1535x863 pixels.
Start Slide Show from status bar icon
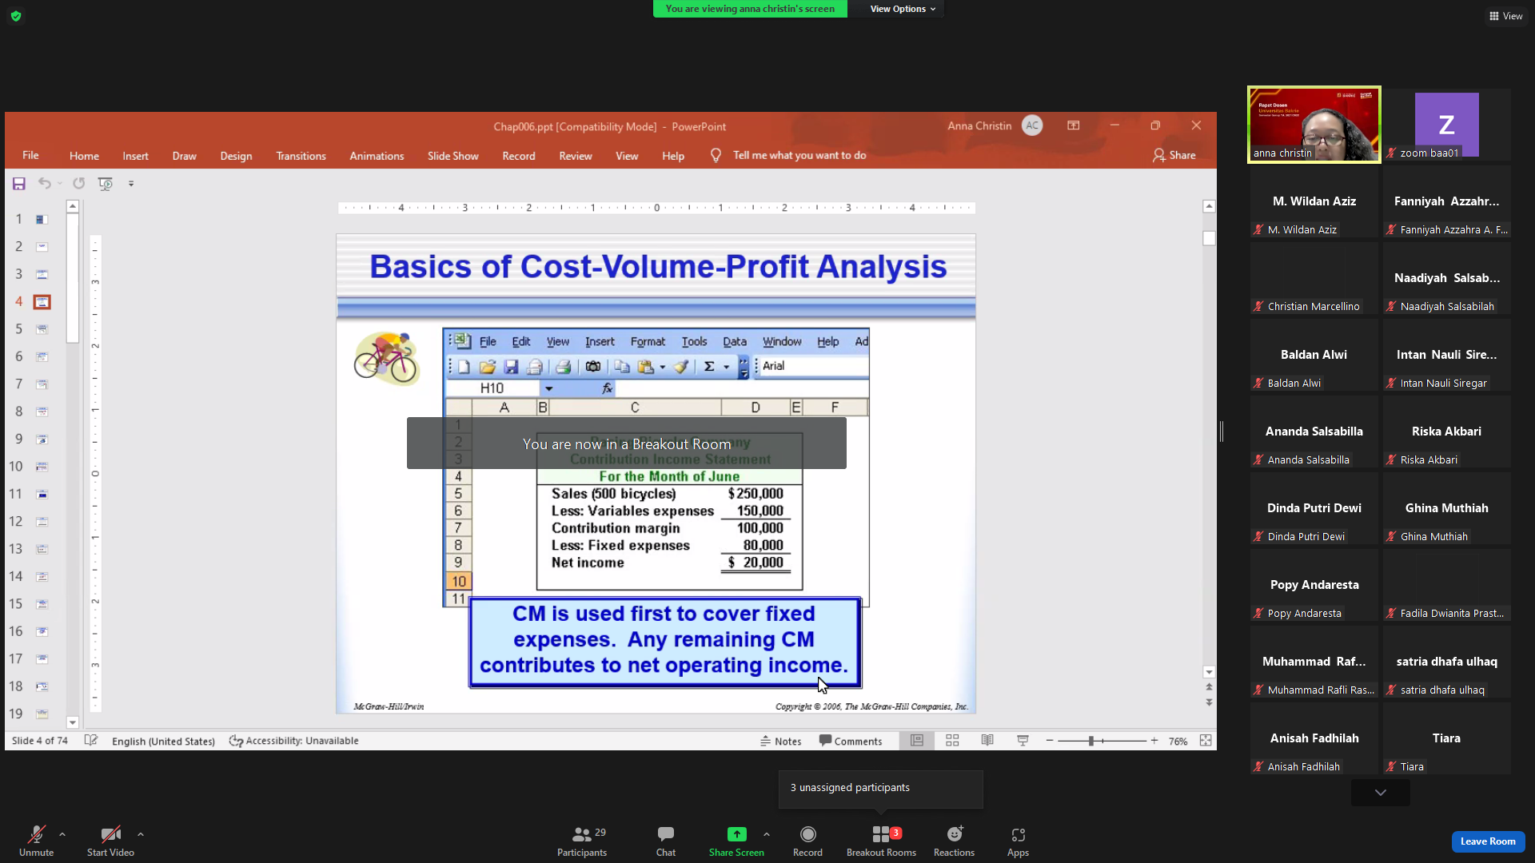tap(1023, 741)
